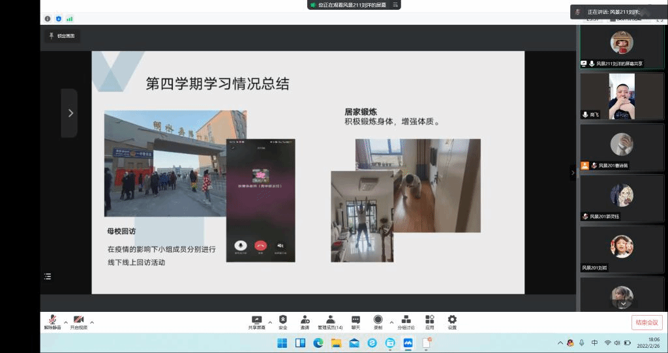
Task: Click the left panel expand chevron arrow
Action: [70, 113]
